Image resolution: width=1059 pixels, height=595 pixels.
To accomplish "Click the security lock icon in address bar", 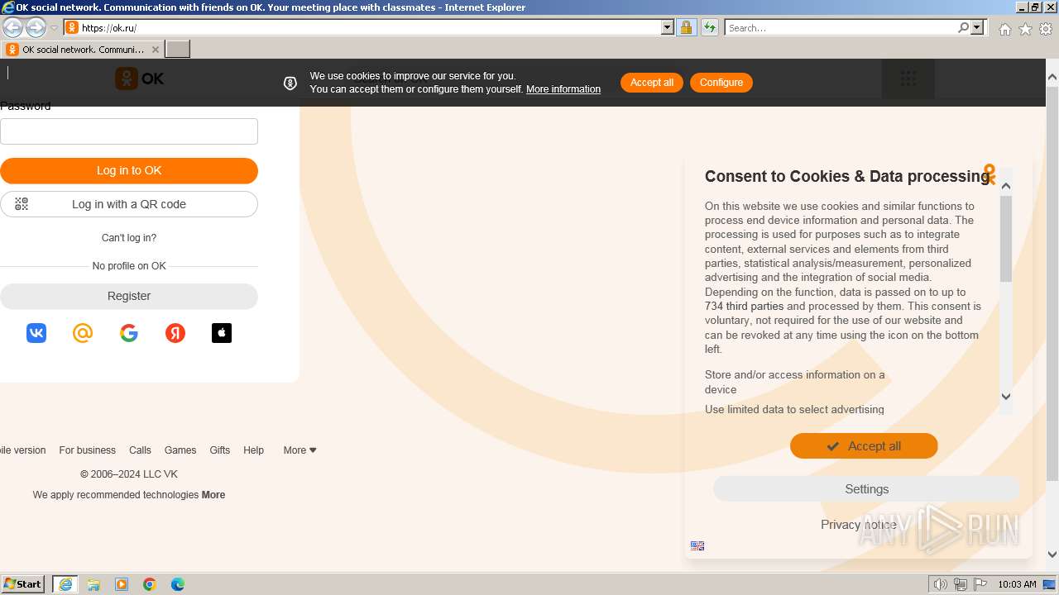I will 686,27.
